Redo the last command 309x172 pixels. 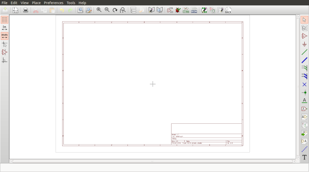tap(70, 10)
